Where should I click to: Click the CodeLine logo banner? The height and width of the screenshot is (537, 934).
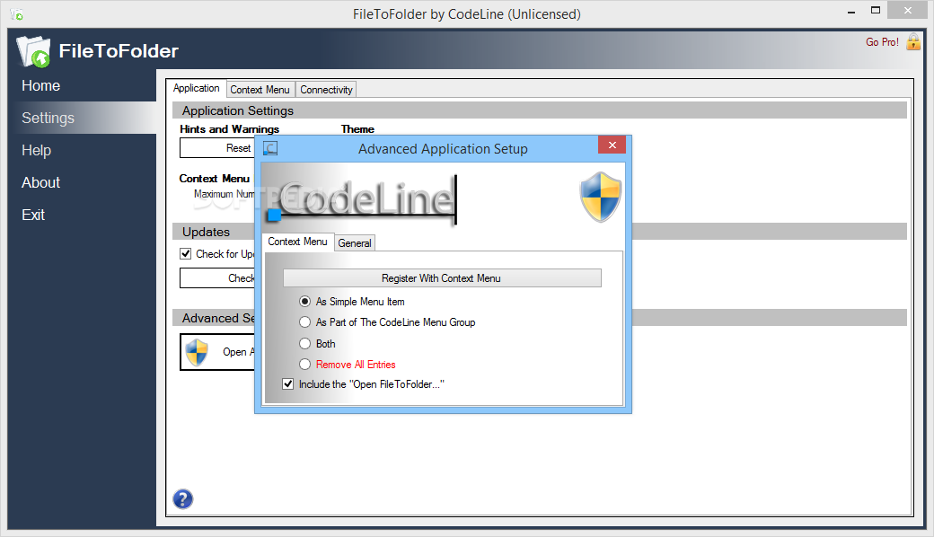pos(361,199)
